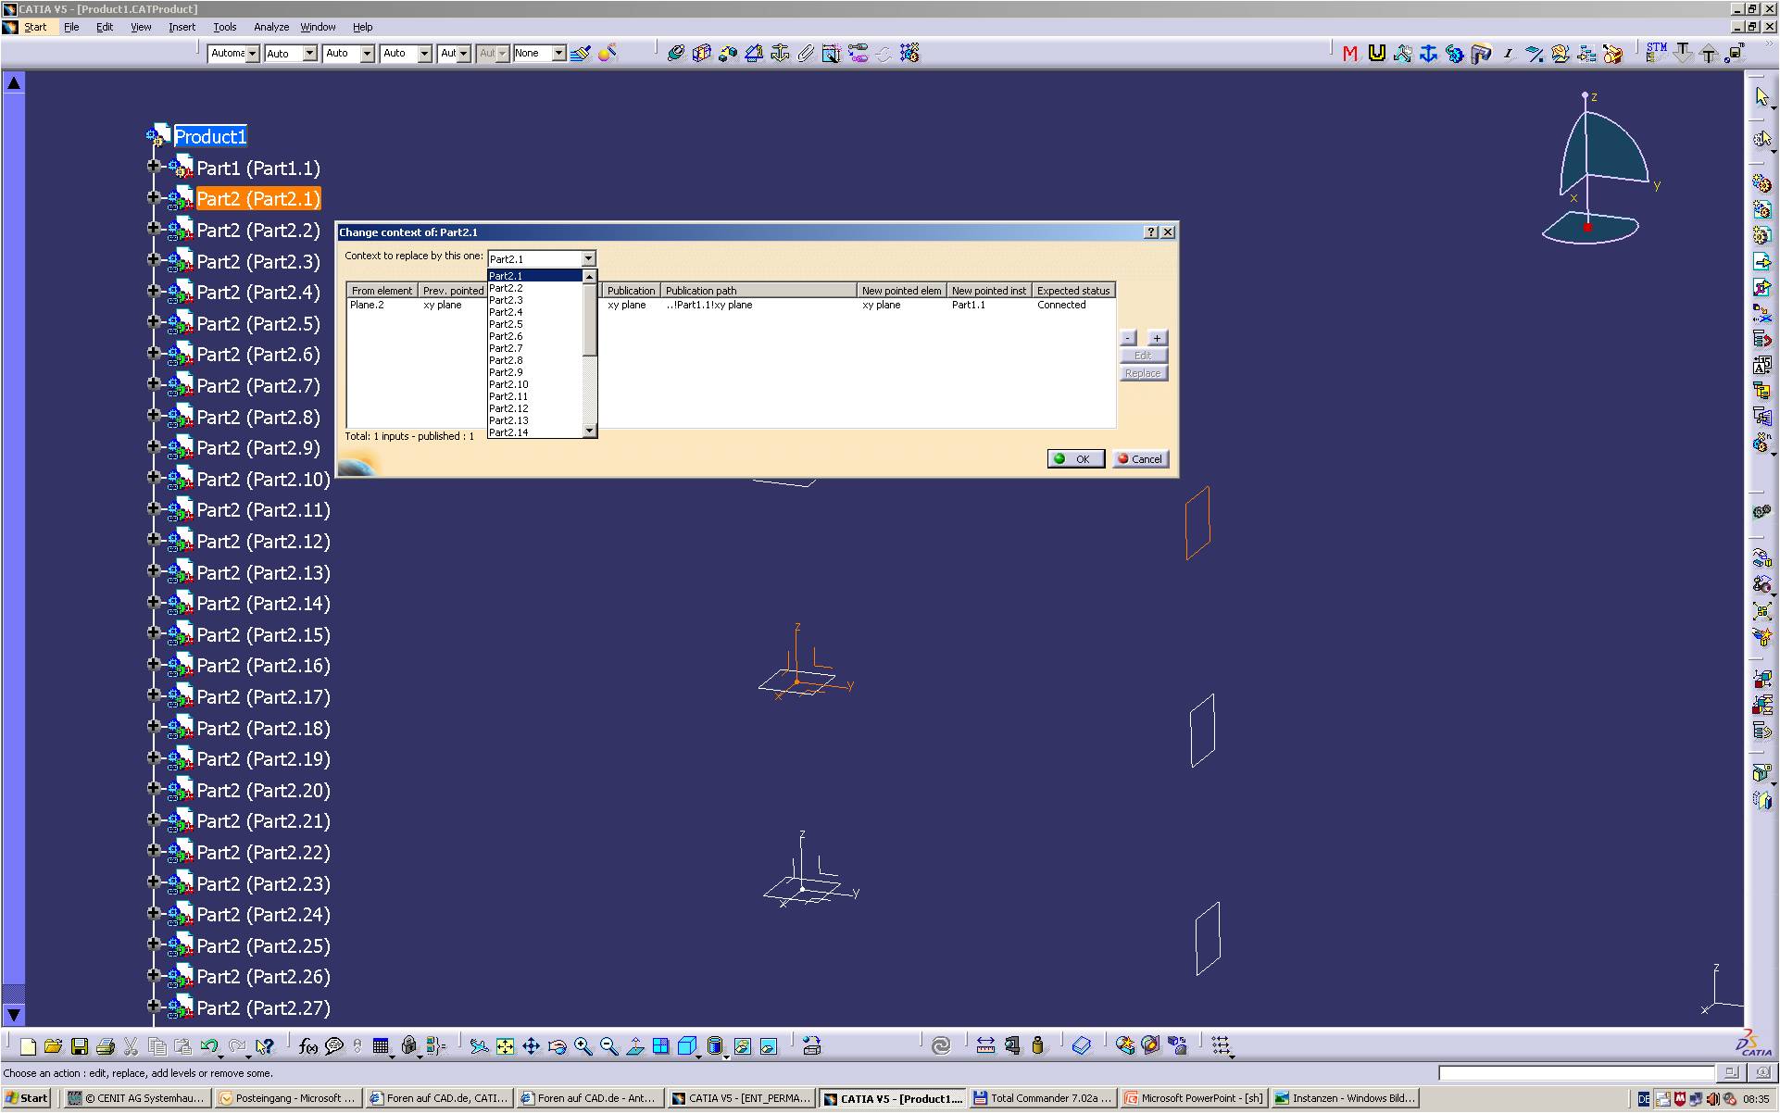Click the Open file folder icon
The width and height of the screenshot is (1780, 1113).
(53, 1046)
